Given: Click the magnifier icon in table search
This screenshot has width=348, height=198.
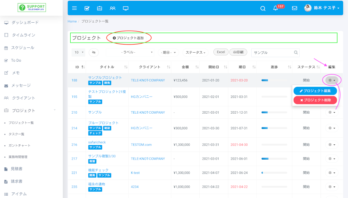Looking at the screenshot, I should coord(296,52).
